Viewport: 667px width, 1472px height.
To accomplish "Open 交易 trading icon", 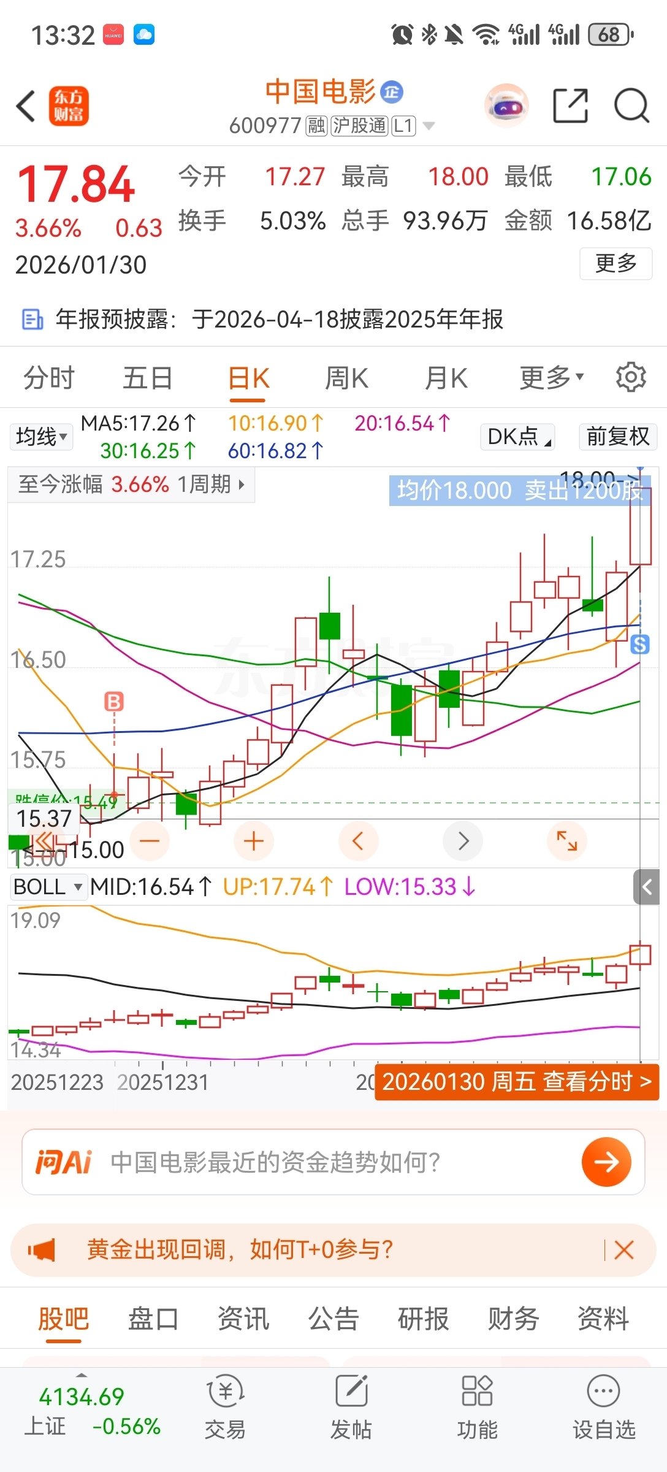I will pos(225,1409).
